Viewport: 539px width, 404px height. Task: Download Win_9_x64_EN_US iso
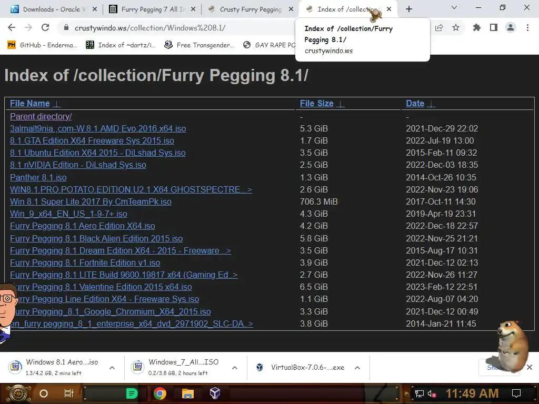68,214
